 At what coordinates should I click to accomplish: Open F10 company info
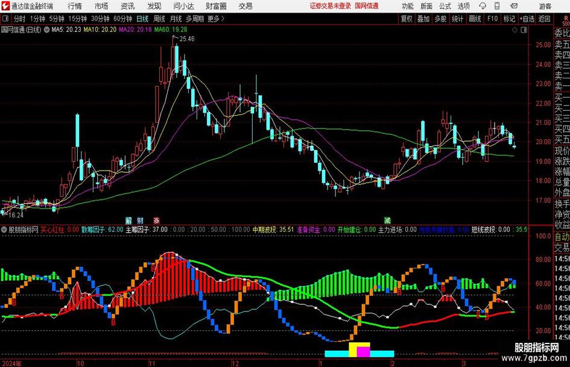(492, 19)
